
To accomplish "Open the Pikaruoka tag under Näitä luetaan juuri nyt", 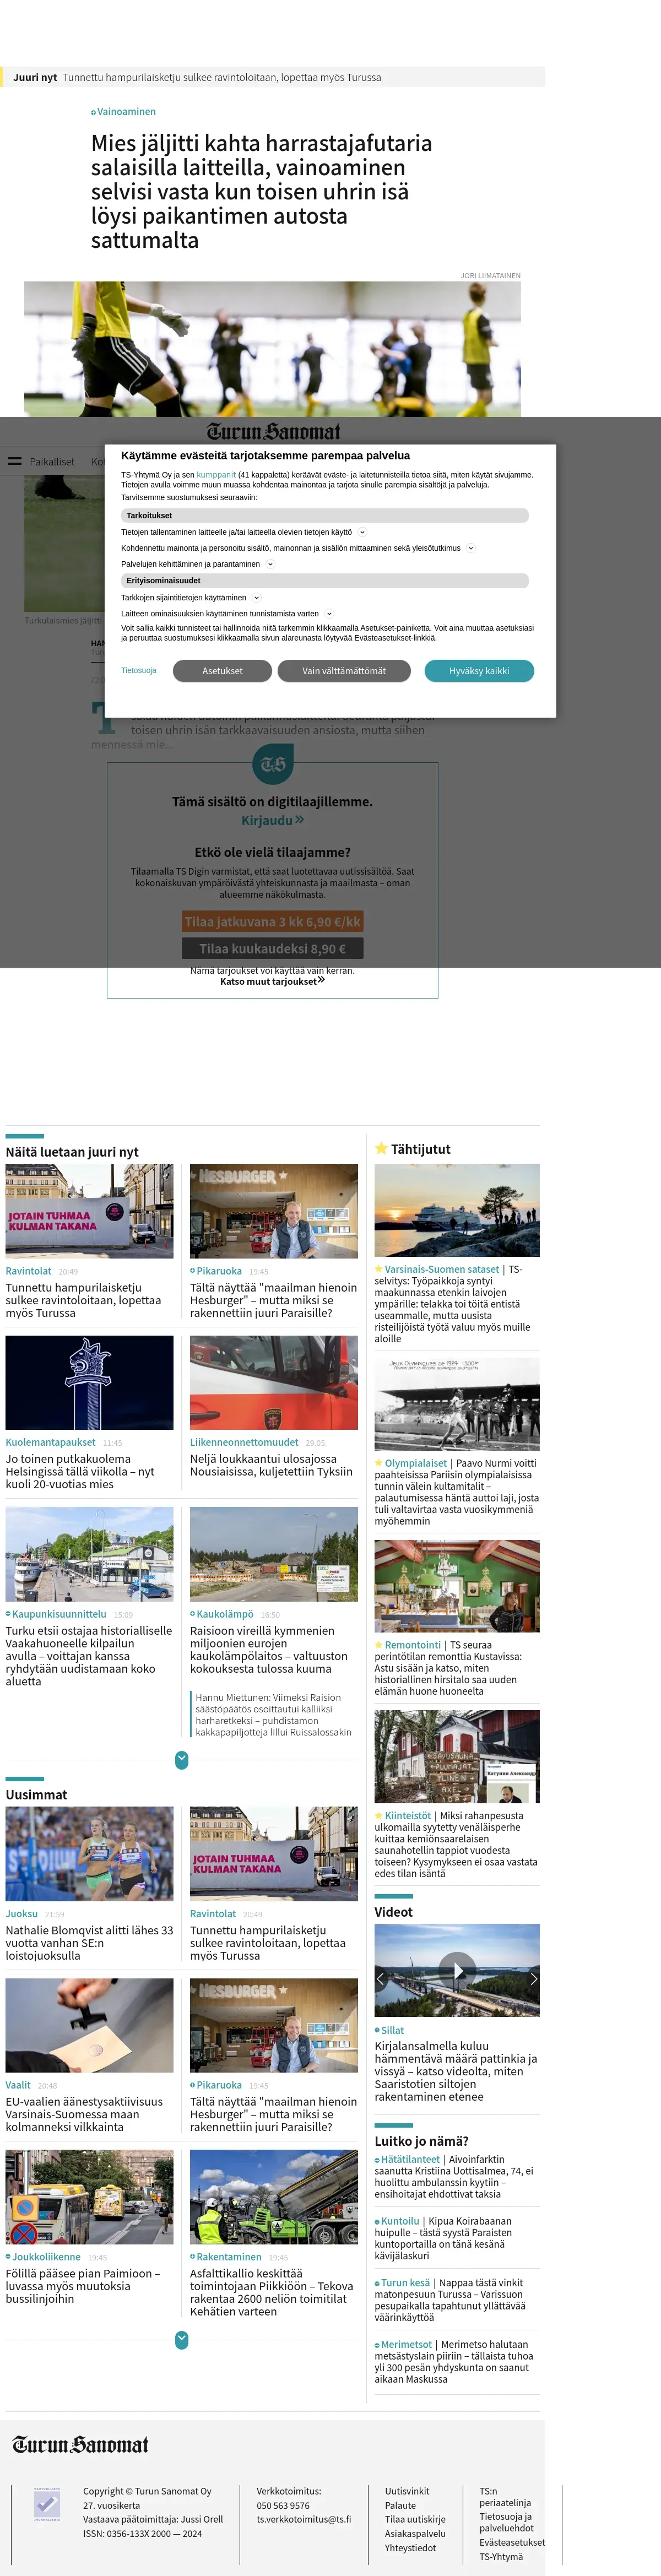I will coord(219,1271).
